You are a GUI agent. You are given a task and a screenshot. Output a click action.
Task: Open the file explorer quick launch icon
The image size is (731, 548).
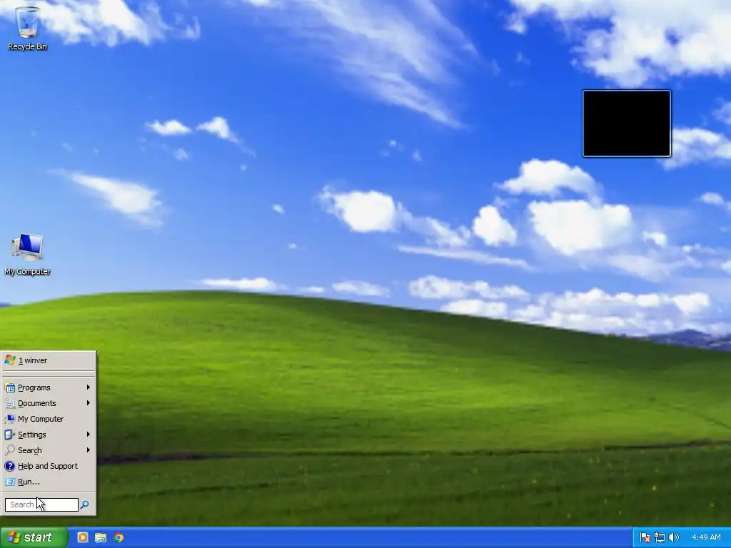click(100, 537)
